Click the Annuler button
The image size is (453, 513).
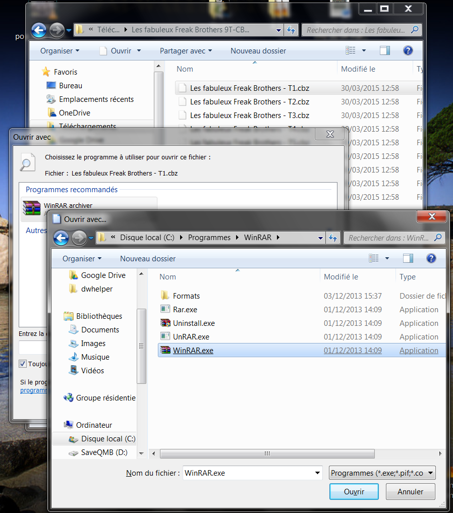[410, 492]
